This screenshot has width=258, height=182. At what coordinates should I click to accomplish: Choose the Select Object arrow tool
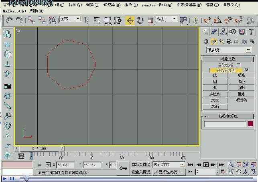87,21
